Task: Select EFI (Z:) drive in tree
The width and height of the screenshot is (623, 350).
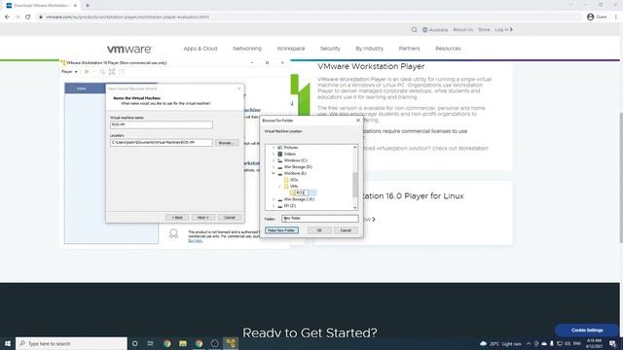Action: [290, 206]
